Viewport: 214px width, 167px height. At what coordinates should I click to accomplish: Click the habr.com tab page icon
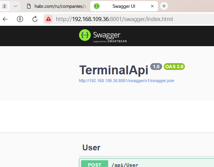click(x=29, y=6)
